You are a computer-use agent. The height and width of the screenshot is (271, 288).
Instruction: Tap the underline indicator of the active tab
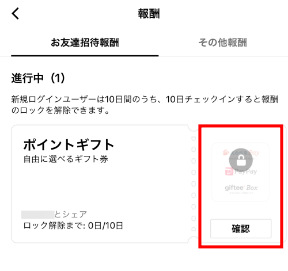tap(85, 56)
